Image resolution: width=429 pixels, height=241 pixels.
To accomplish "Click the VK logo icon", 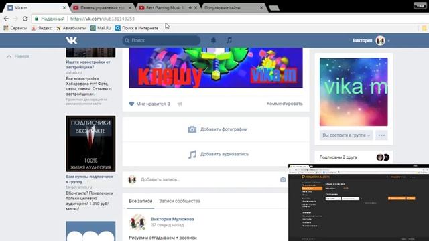I will tap(72, 40).
